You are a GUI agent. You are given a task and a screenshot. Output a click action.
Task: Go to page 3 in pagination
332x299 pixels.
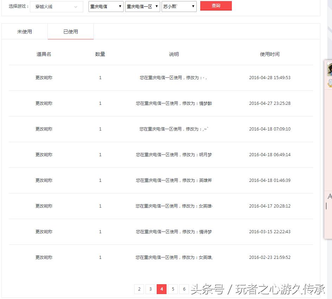click(x=150, y=289)
